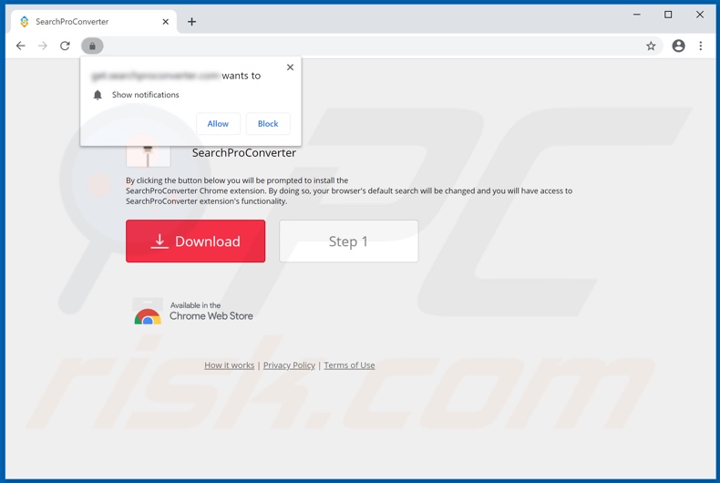Screen dimensions: 720x483
Task: Bookmark this page with the star
Action: point(651,46)
